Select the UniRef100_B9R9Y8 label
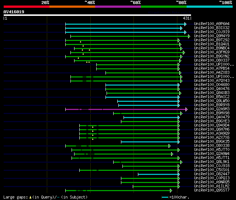This screenshot has width=236, height=200. (212, 105)
